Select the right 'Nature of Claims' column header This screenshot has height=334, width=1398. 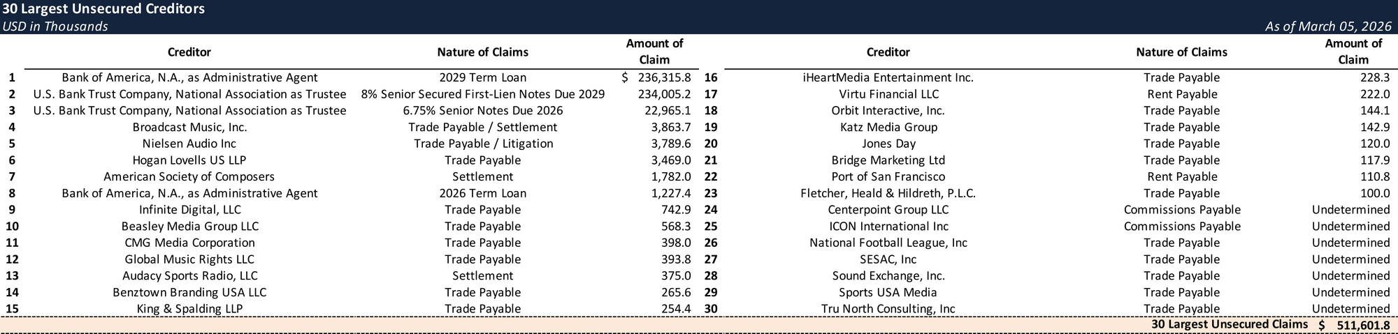pos(1182,52)
